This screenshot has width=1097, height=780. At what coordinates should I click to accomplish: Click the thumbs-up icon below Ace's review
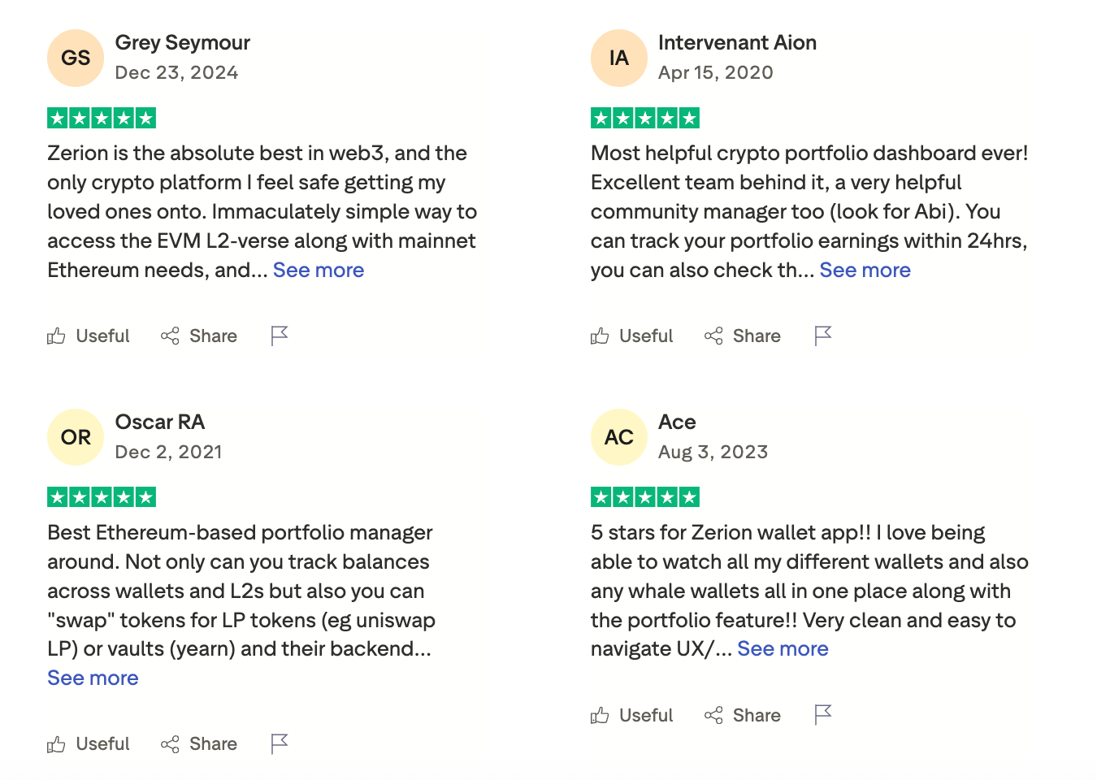click(600, 715)
